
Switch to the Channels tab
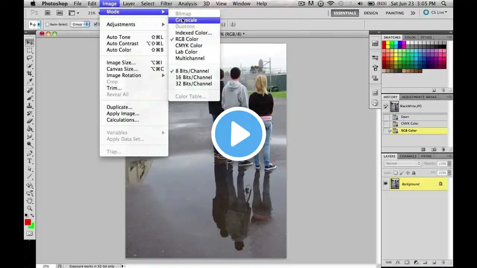click(x=408, y=156)
